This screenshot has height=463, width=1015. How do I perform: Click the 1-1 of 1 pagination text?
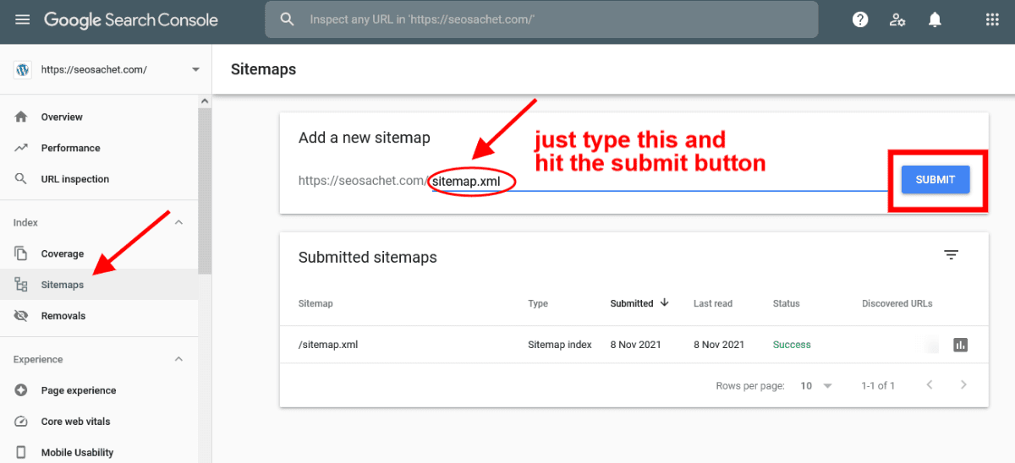[878, 385]
